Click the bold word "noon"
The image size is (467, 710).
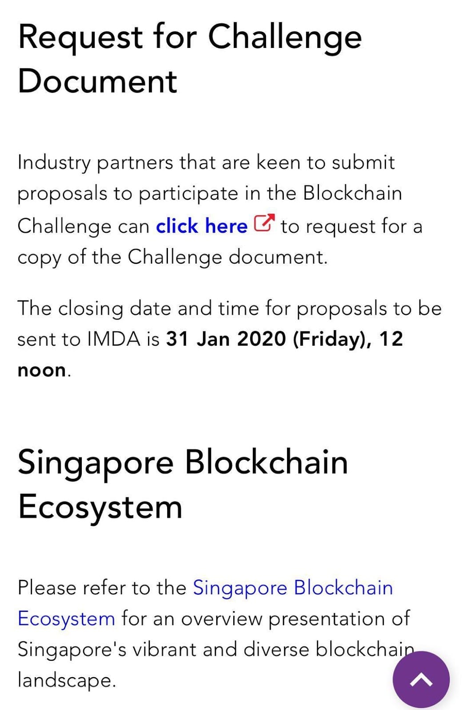click(x=42, y=370)
